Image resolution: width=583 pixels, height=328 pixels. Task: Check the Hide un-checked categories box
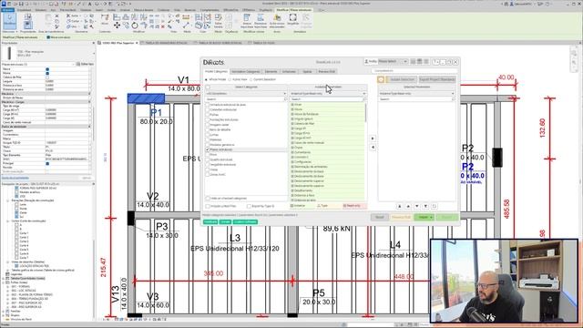point(208,199)
